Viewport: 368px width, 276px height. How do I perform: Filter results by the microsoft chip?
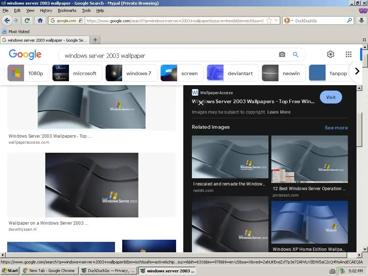[x=77, y=73]
